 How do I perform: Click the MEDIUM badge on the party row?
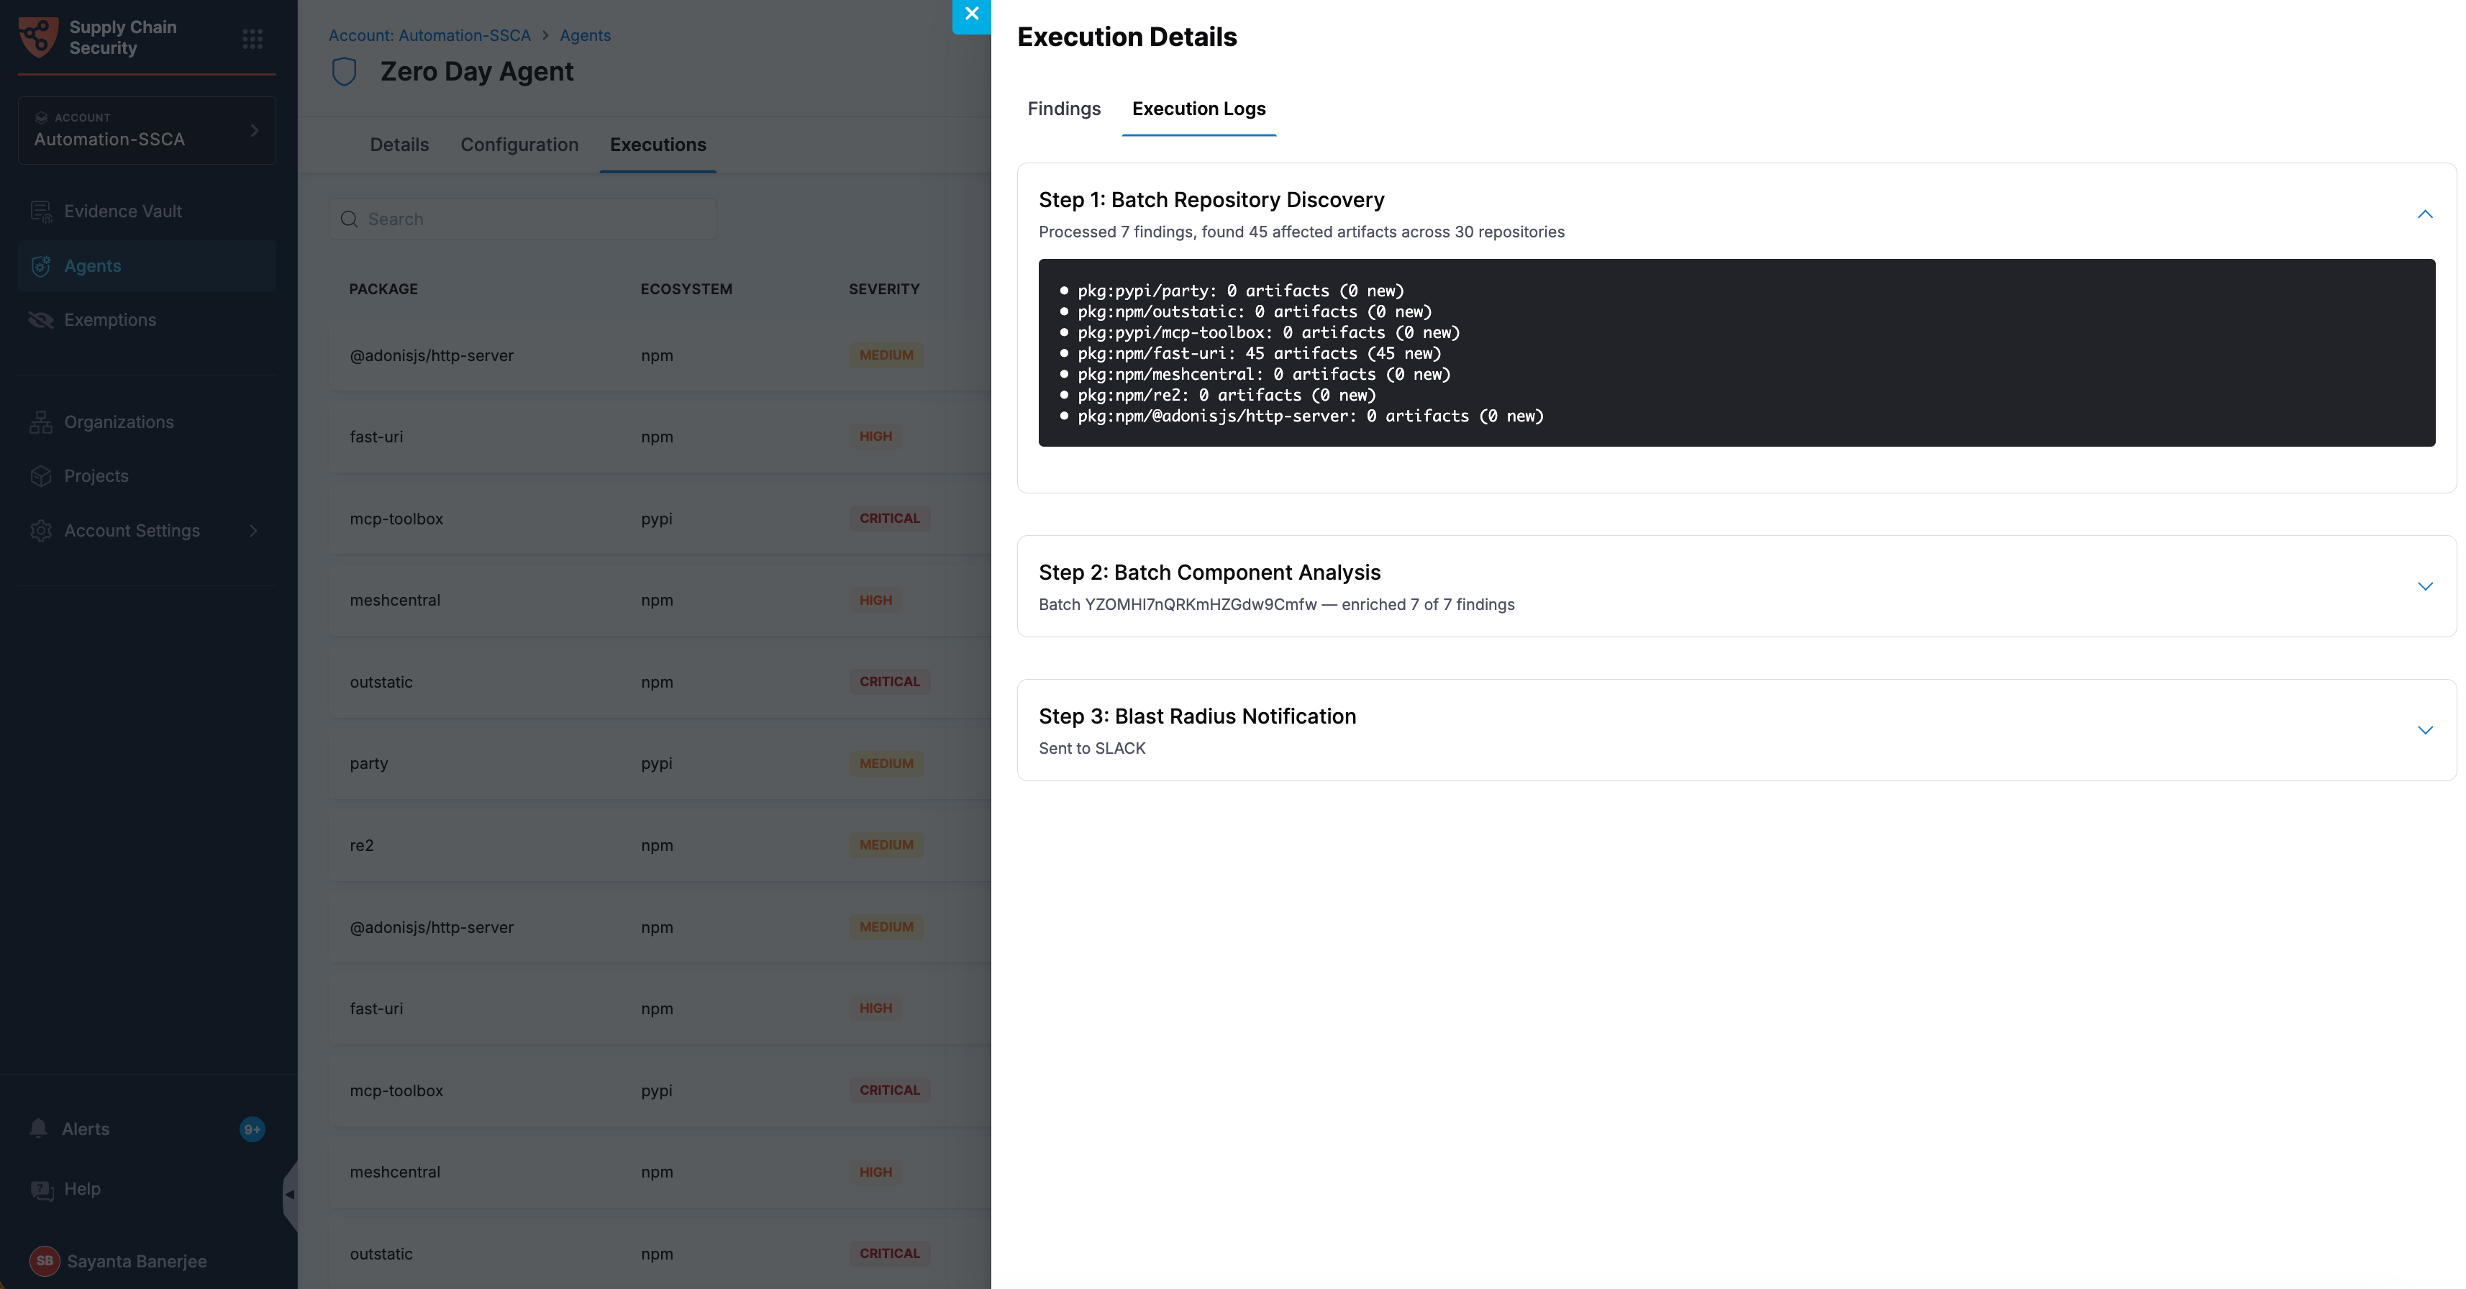(x=886, y=764)
